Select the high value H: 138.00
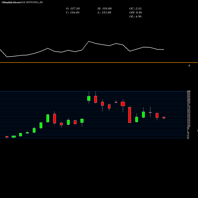This screenshot has height=198, width=198. point(105,9)
